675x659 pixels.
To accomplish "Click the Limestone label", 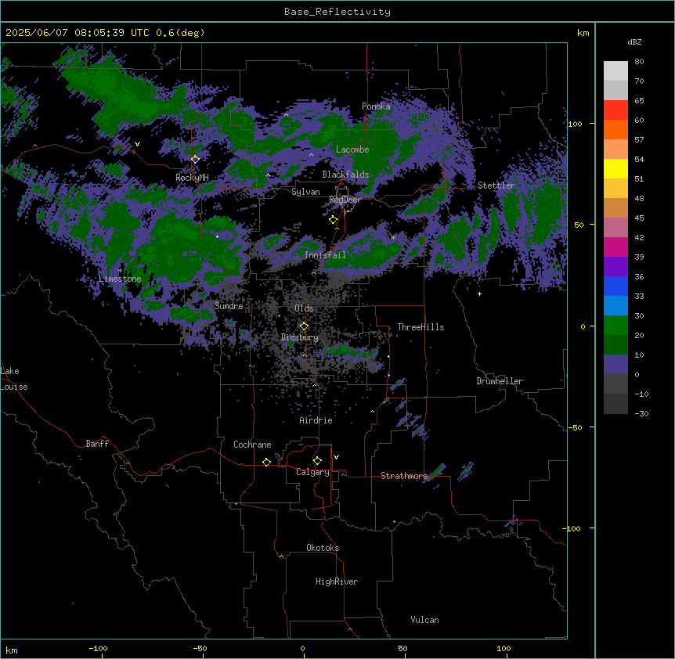I will tap(120, 279).
